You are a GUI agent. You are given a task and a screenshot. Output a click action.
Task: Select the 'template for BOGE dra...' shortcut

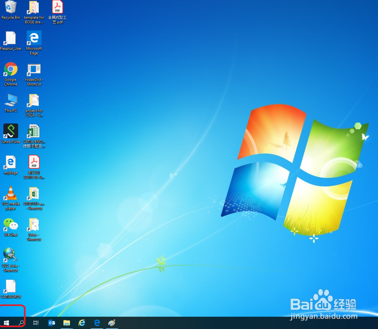34,7
